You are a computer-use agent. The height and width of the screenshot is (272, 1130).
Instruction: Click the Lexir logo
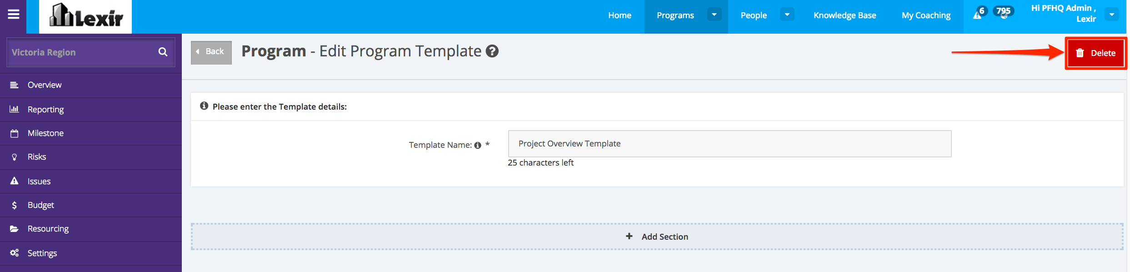click(85, 16)
